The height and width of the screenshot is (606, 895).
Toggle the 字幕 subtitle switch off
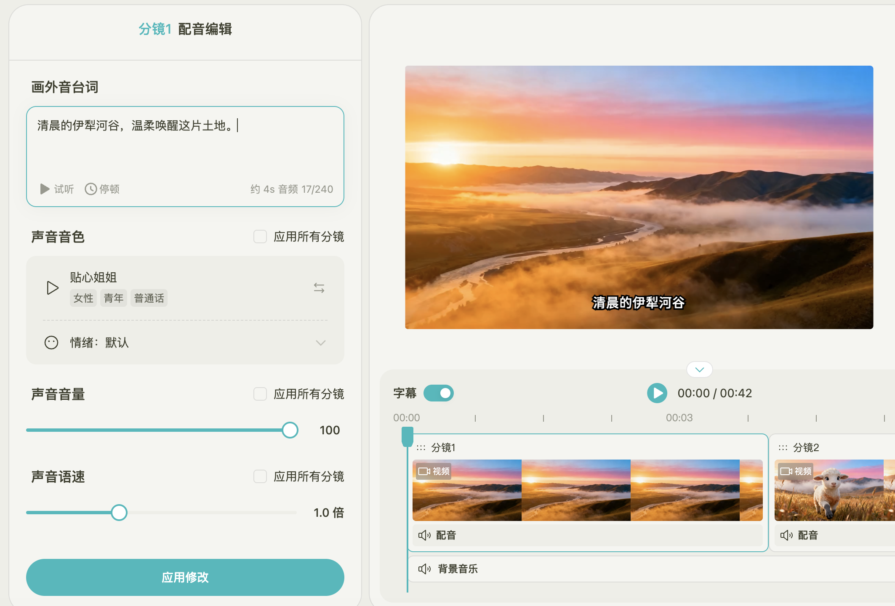tap(439, 393)
